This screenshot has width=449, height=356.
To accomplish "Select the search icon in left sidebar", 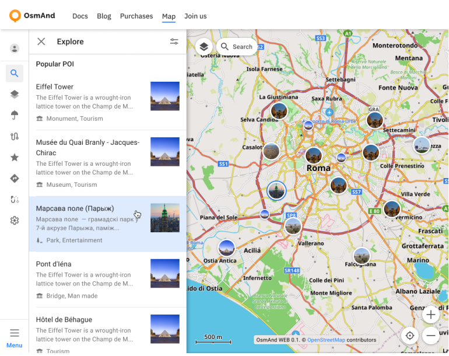I will [15, 74].
